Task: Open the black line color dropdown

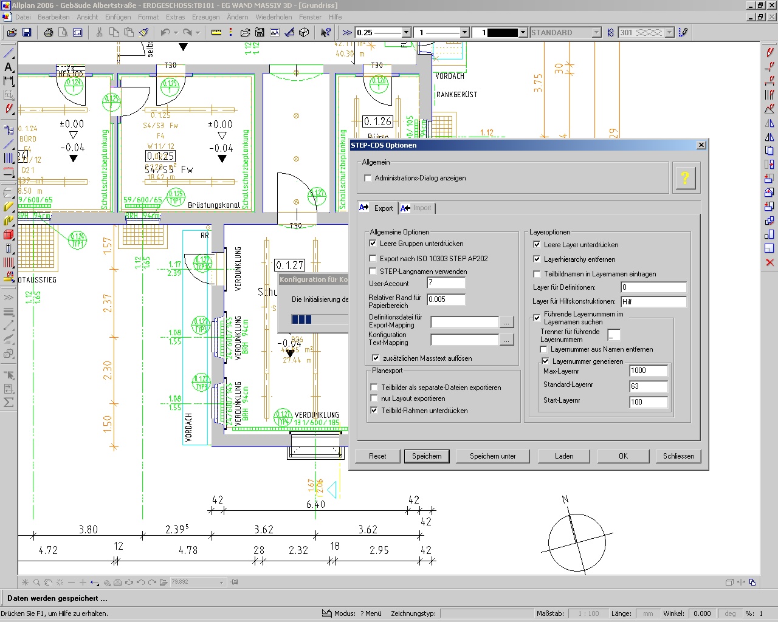Action: [x=523, y=33]
